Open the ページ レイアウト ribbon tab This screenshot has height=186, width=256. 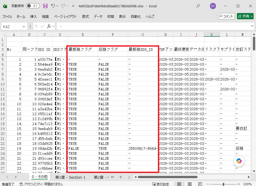pos(65,16)
